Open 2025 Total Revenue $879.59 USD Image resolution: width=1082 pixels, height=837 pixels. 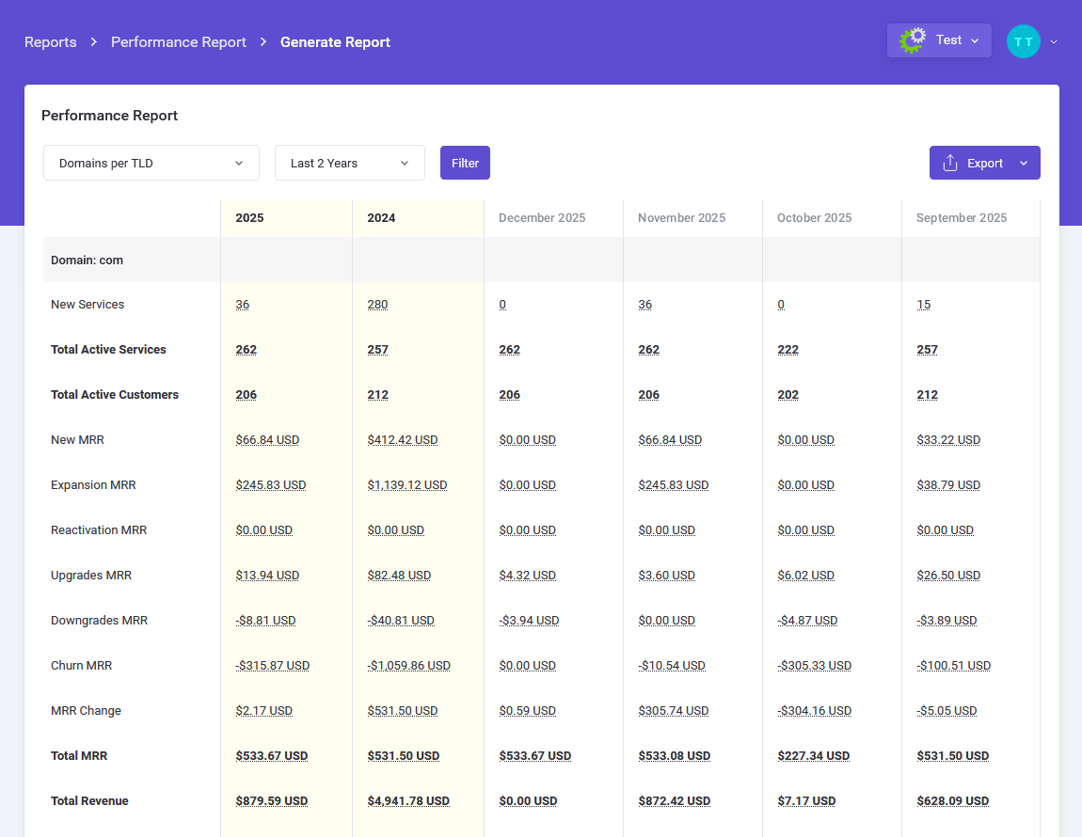(271, 801)
